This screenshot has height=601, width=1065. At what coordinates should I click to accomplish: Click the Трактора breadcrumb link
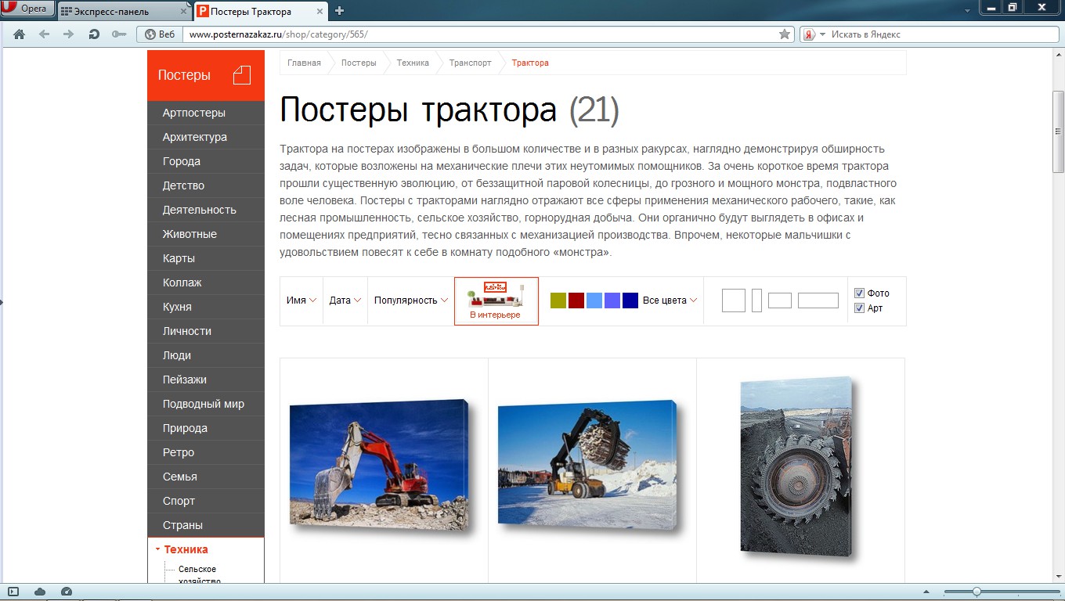coord(530,63)
